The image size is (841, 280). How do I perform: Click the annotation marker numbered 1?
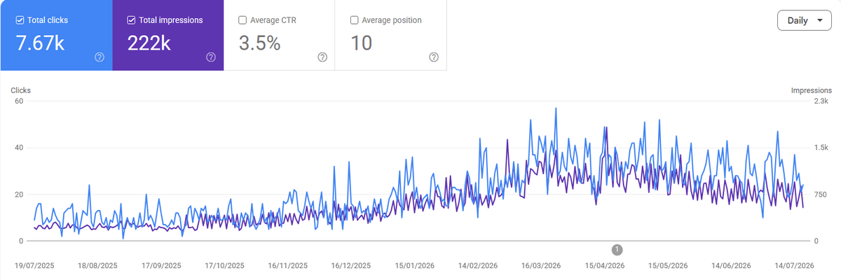[617, 249]
